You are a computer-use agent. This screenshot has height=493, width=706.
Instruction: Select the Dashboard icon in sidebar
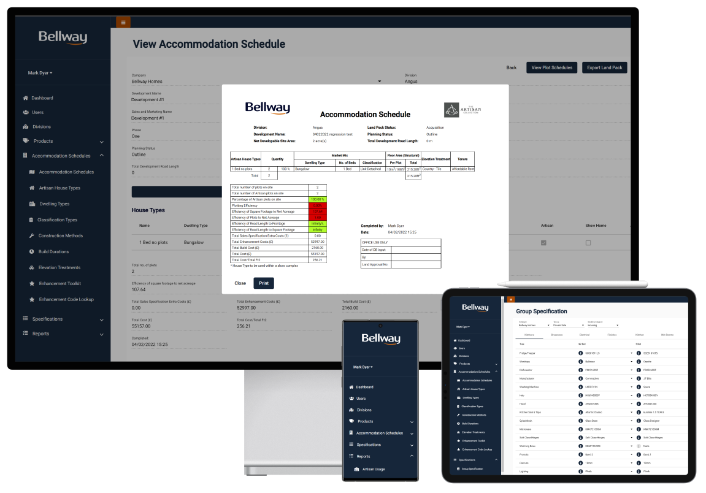point(25,97)
